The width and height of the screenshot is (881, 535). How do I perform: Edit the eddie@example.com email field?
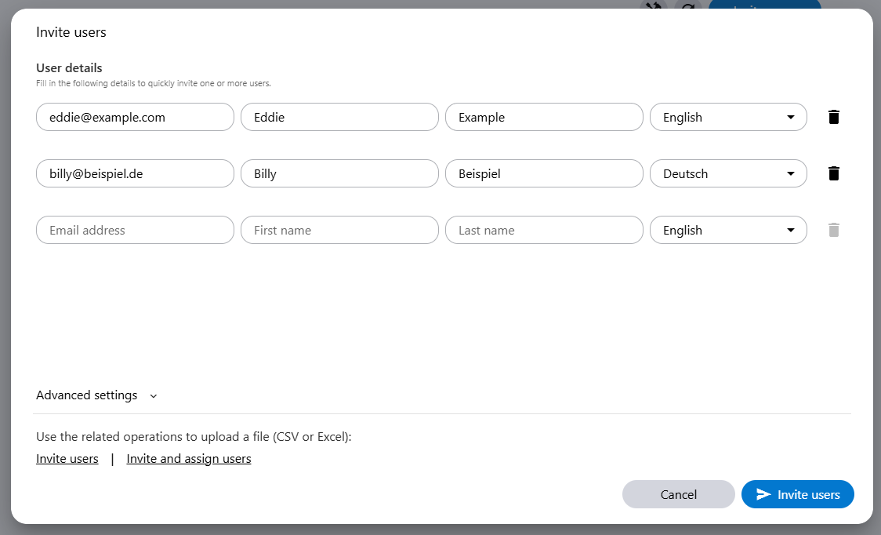tap(135, 117)
